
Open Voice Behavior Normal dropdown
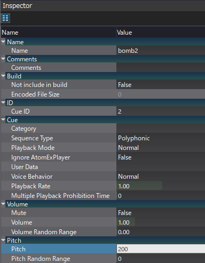pyautogui.click(x=161, y=177)
